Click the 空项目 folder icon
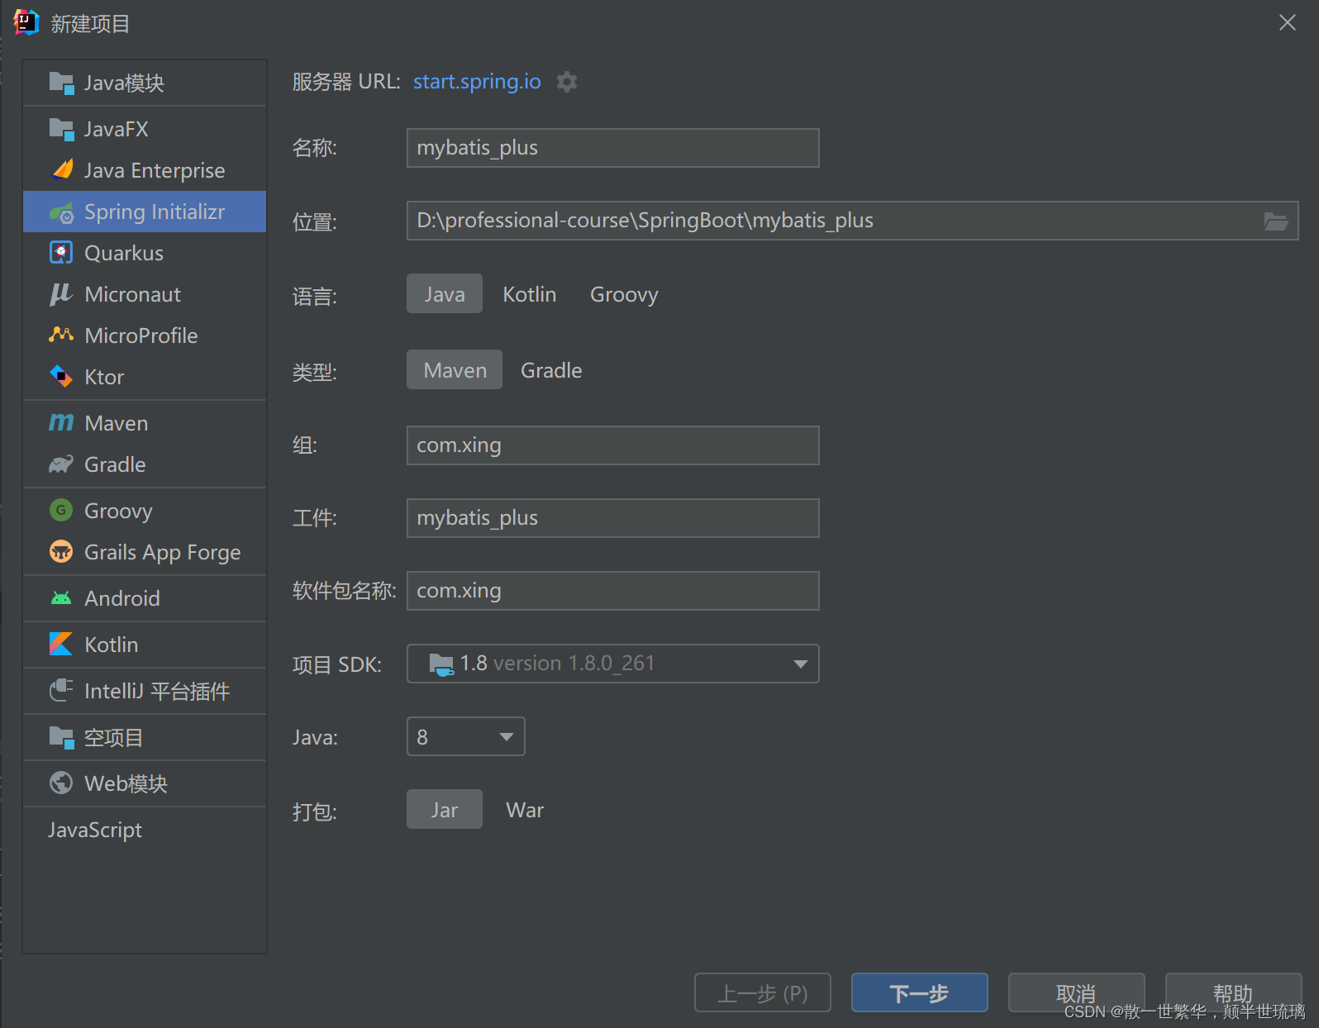 click(61, 737)
